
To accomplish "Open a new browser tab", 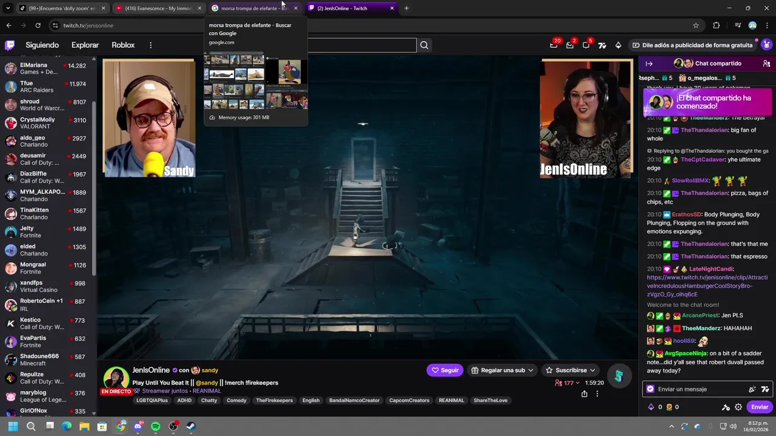I will coord(406,8).
